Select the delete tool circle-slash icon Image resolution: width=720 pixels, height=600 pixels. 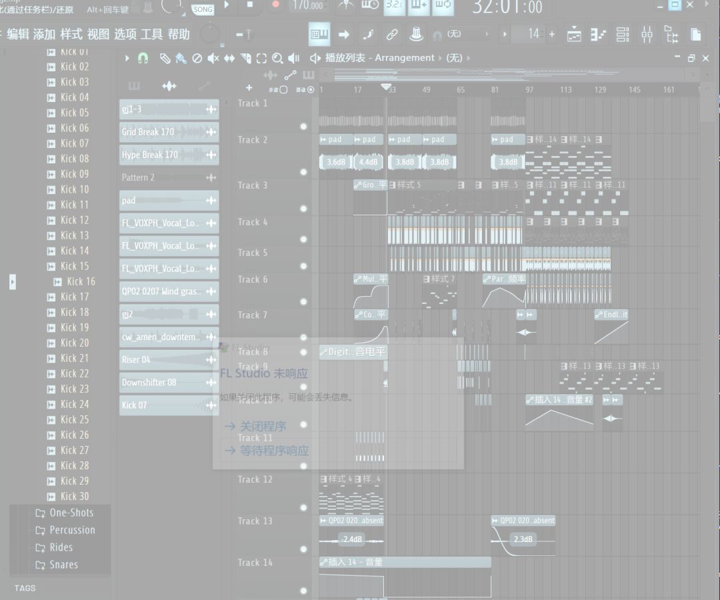[197, 58]
